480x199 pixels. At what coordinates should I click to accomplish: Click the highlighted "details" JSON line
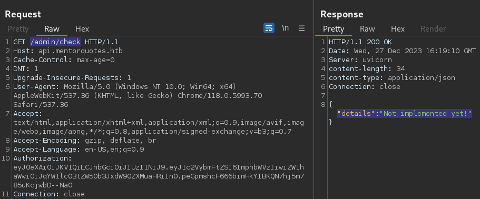pyautogui.click(x=404, y=113)
